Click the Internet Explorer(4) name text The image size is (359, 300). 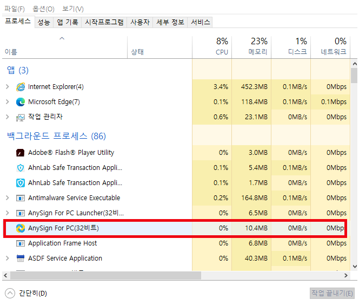coord(56,87)
